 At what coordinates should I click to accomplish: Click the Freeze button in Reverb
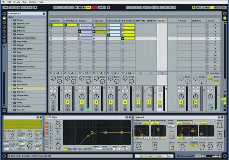click(x=193, y=143)
